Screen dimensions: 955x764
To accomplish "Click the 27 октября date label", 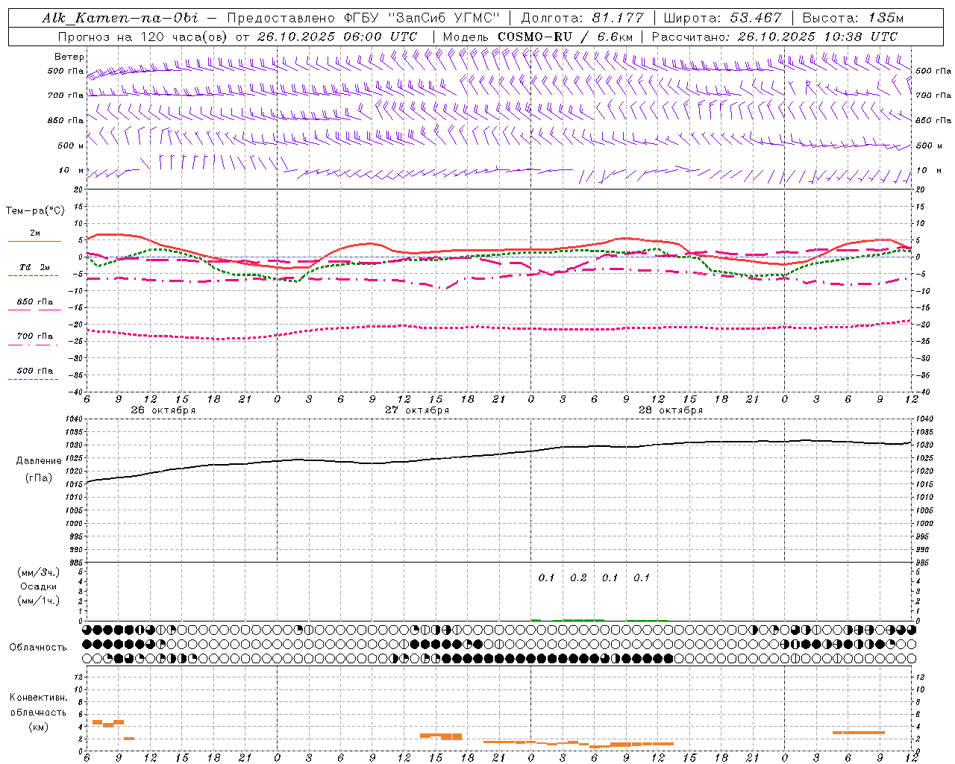I will [417, 410].
